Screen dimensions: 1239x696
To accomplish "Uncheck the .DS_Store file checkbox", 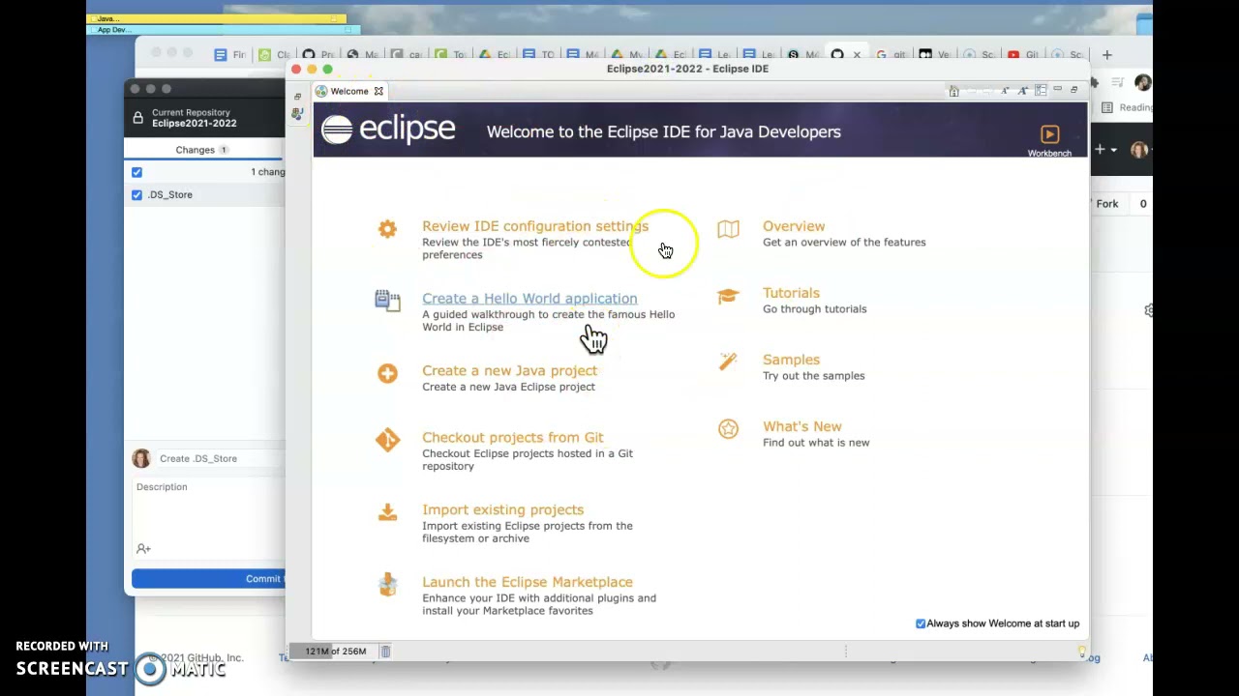I will pyautogui.click(x=136, y=194).
